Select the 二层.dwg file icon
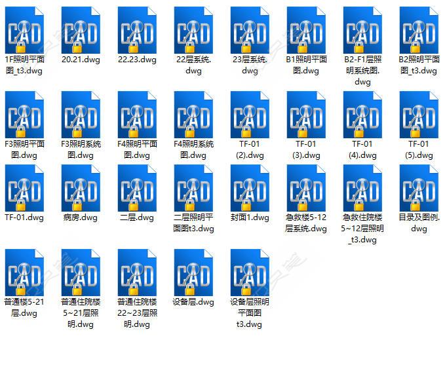Viewport: 447px width, 380px height. (x=137, y=188)
